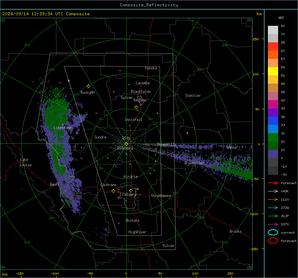This screenshot has height=278, width=298.
Task: Click the Didsbury city label
Action: pos(125,148)
